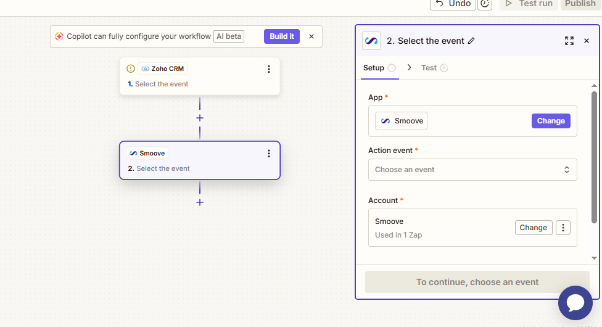Add step between Zoho CRM and Smoove
The image size is (602, 327).
200,118
